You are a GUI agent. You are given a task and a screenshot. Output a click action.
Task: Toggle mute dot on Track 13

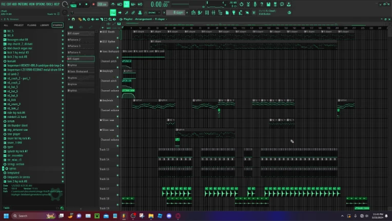point(117,156)
